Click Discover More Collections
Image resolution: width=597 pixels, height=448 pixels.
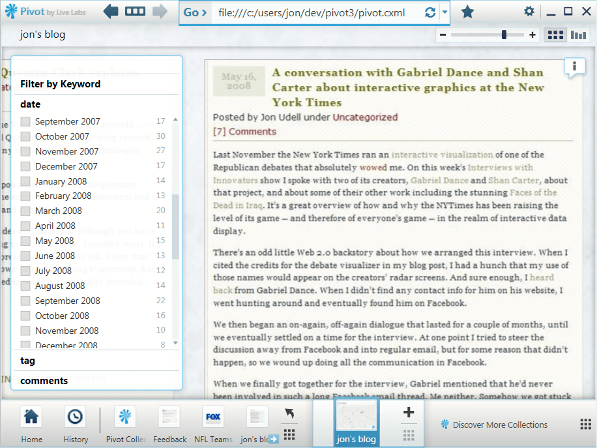(494, 425)
